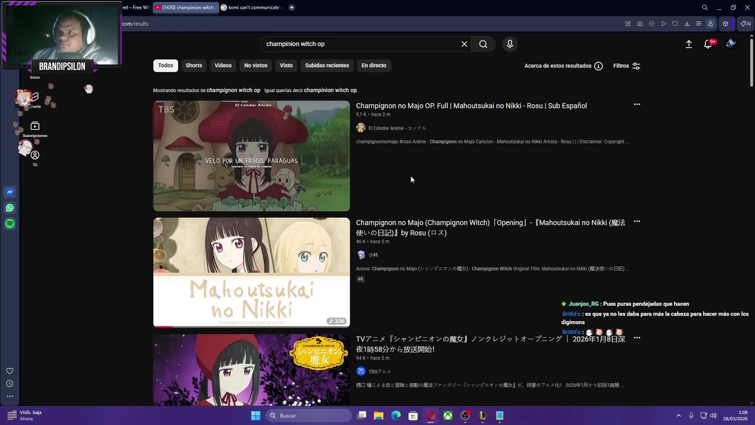The image size is (755, 425).
Task: Open Microsoft Edge from the taskbar
Action: click(x=396, y=416)
